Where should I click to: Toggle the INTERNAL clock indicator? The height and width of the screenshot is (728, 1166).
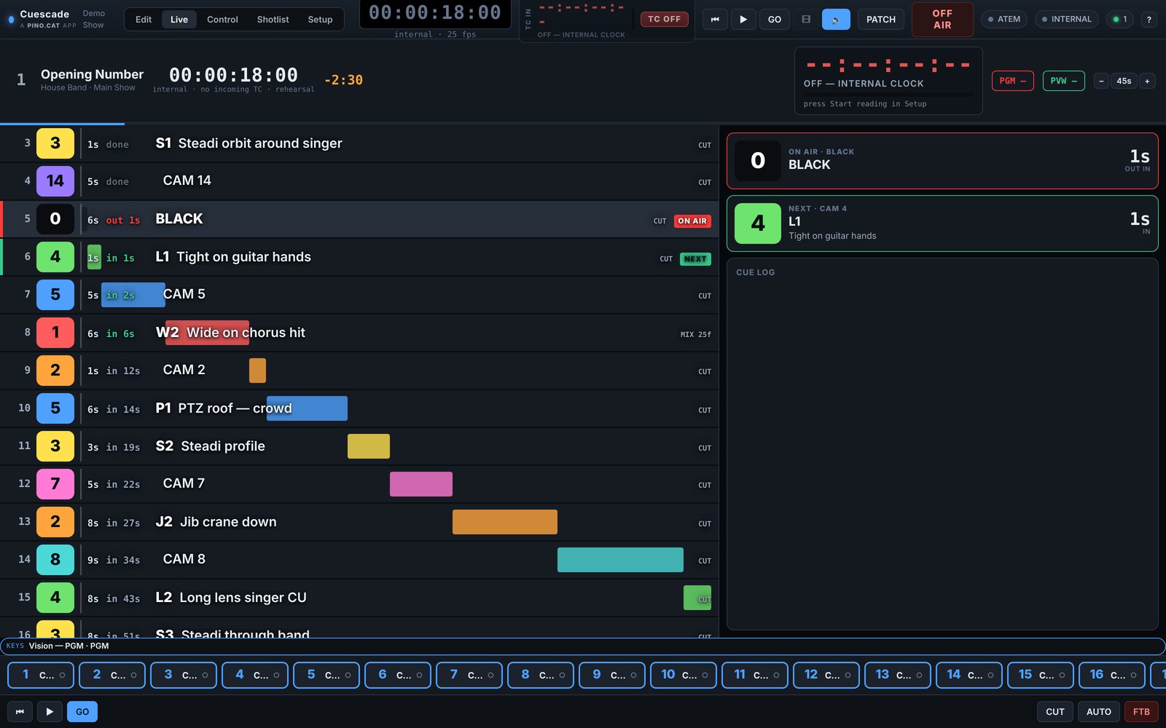(x=1066, y=19)
